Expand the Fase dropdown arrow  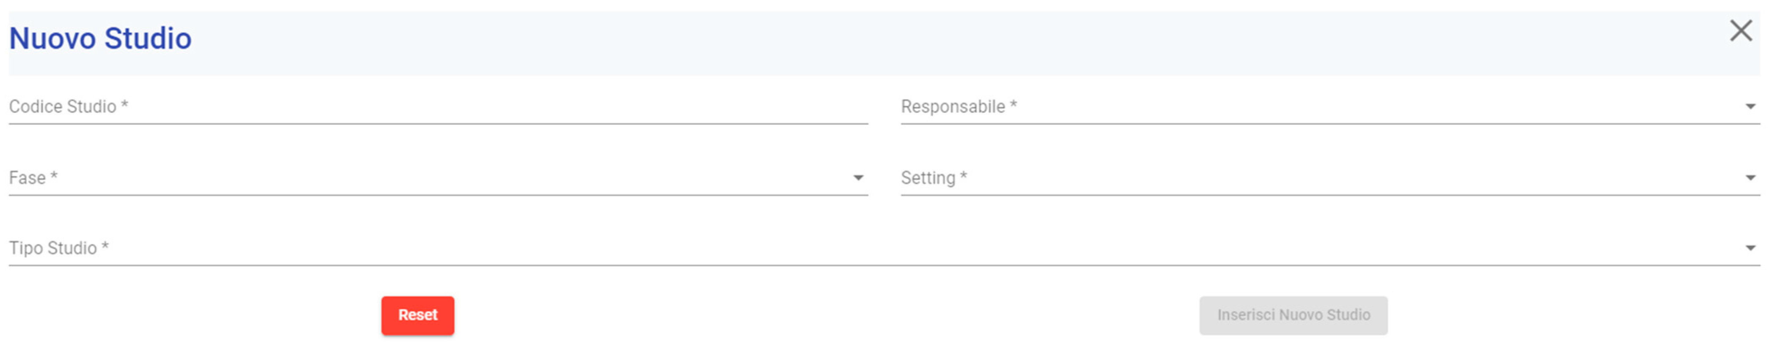[858, 178]
